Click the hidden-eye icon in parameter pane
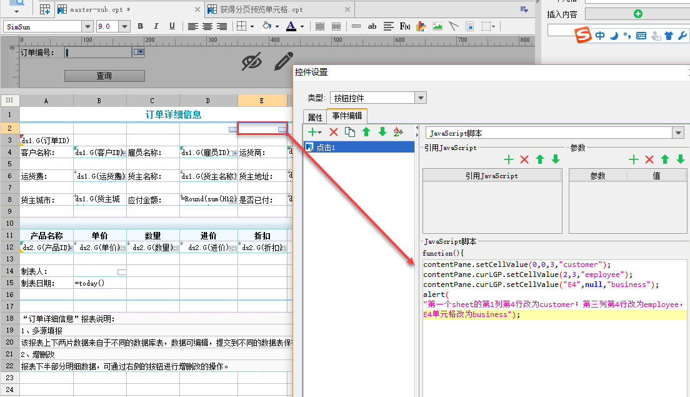This screenshot has height=397, width=690. (252, 62)
